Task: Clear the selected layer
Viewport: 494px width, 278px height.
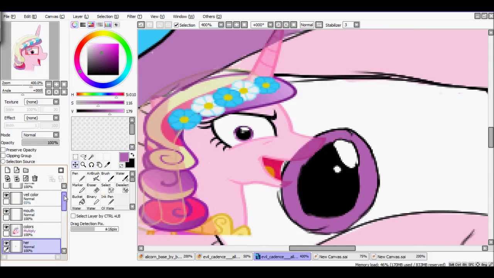Action: (25, 178)
